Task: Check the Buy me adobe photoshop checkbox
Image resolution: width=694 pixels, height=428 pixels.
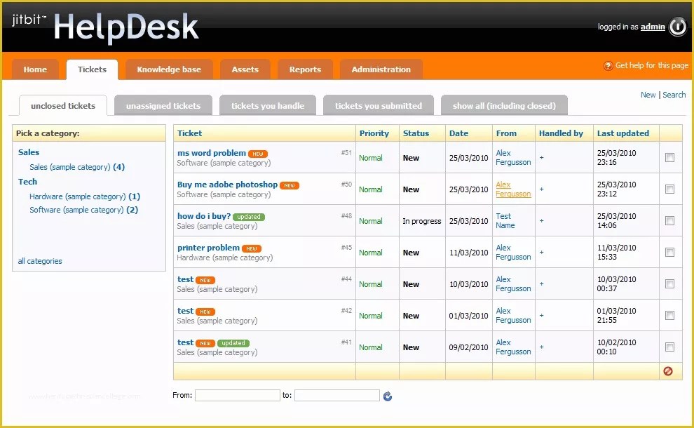Action: click(669, 189)
